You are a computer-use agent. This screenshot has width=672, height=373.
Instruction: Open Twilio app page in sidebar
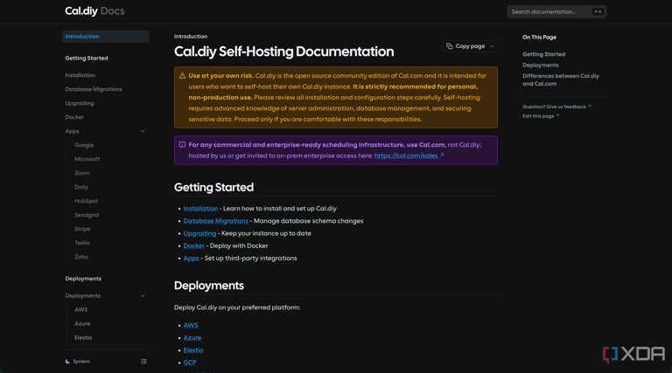point(82,243)
